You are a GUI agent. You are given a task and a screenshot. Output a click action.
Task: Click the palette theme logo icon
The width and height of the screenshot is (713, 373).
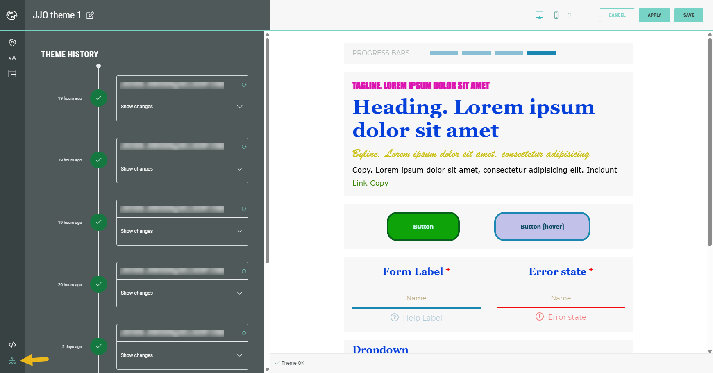tap(12, 16)
